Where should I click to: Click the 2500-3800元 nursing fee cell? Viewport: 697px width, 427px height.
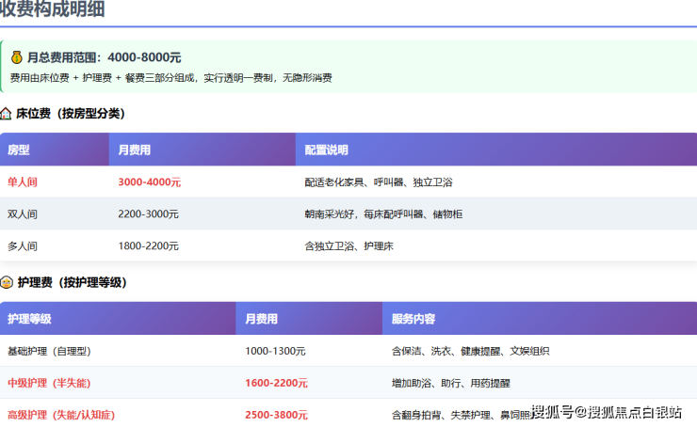(x=276, y=415)
